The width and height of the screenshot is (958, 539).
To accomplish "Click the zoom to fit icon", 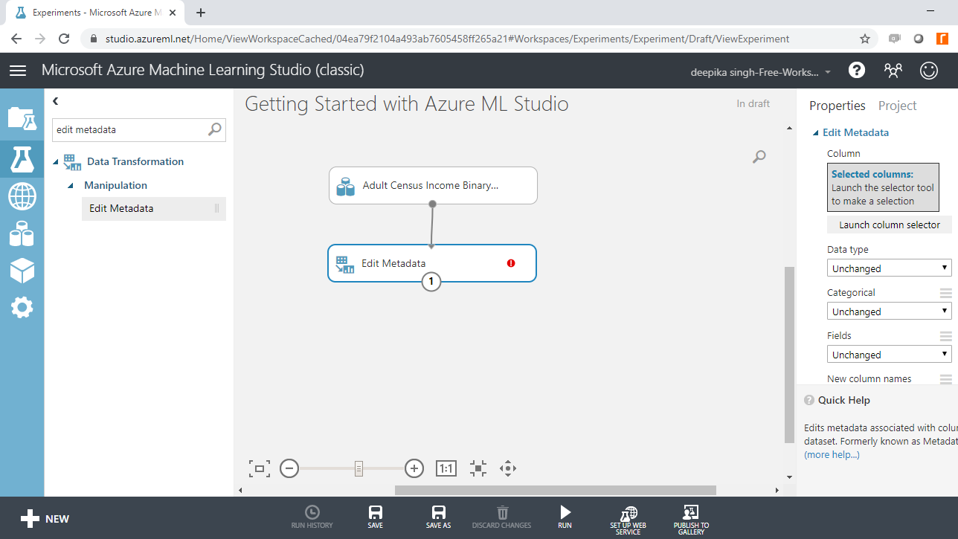I will 259,468.
